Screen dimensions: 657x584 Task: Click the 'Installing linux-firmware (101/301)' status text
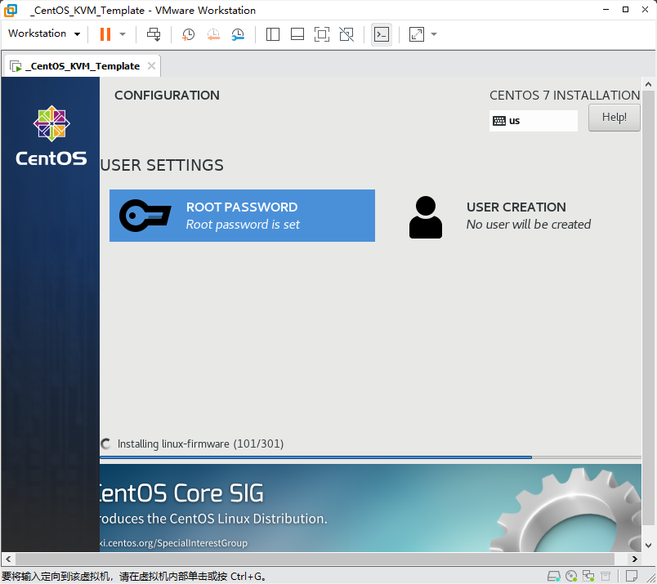(200, 444)
